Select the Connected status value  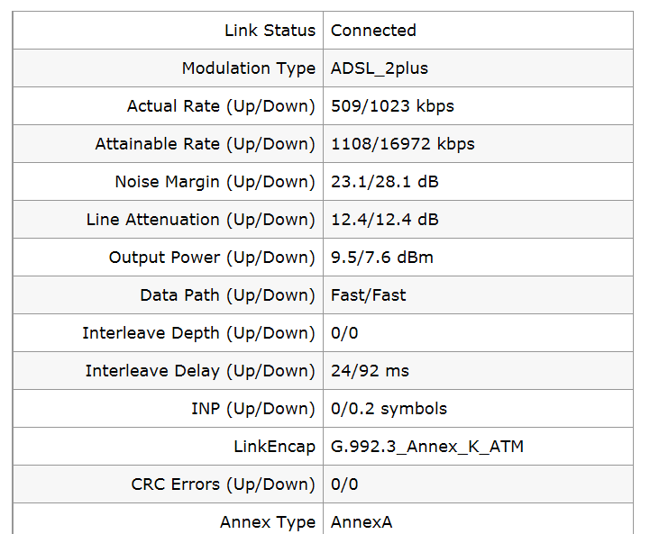(x=373, y=31)
